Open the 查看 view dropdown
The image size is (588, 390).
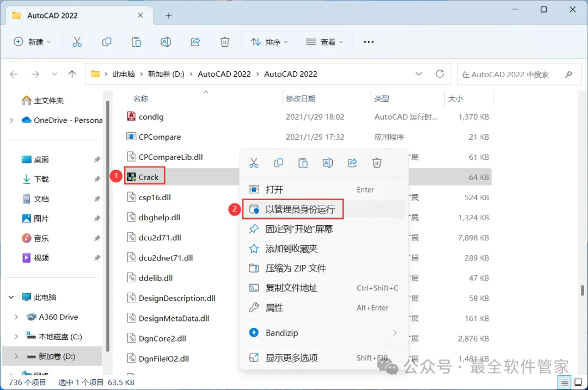point(324,42)
